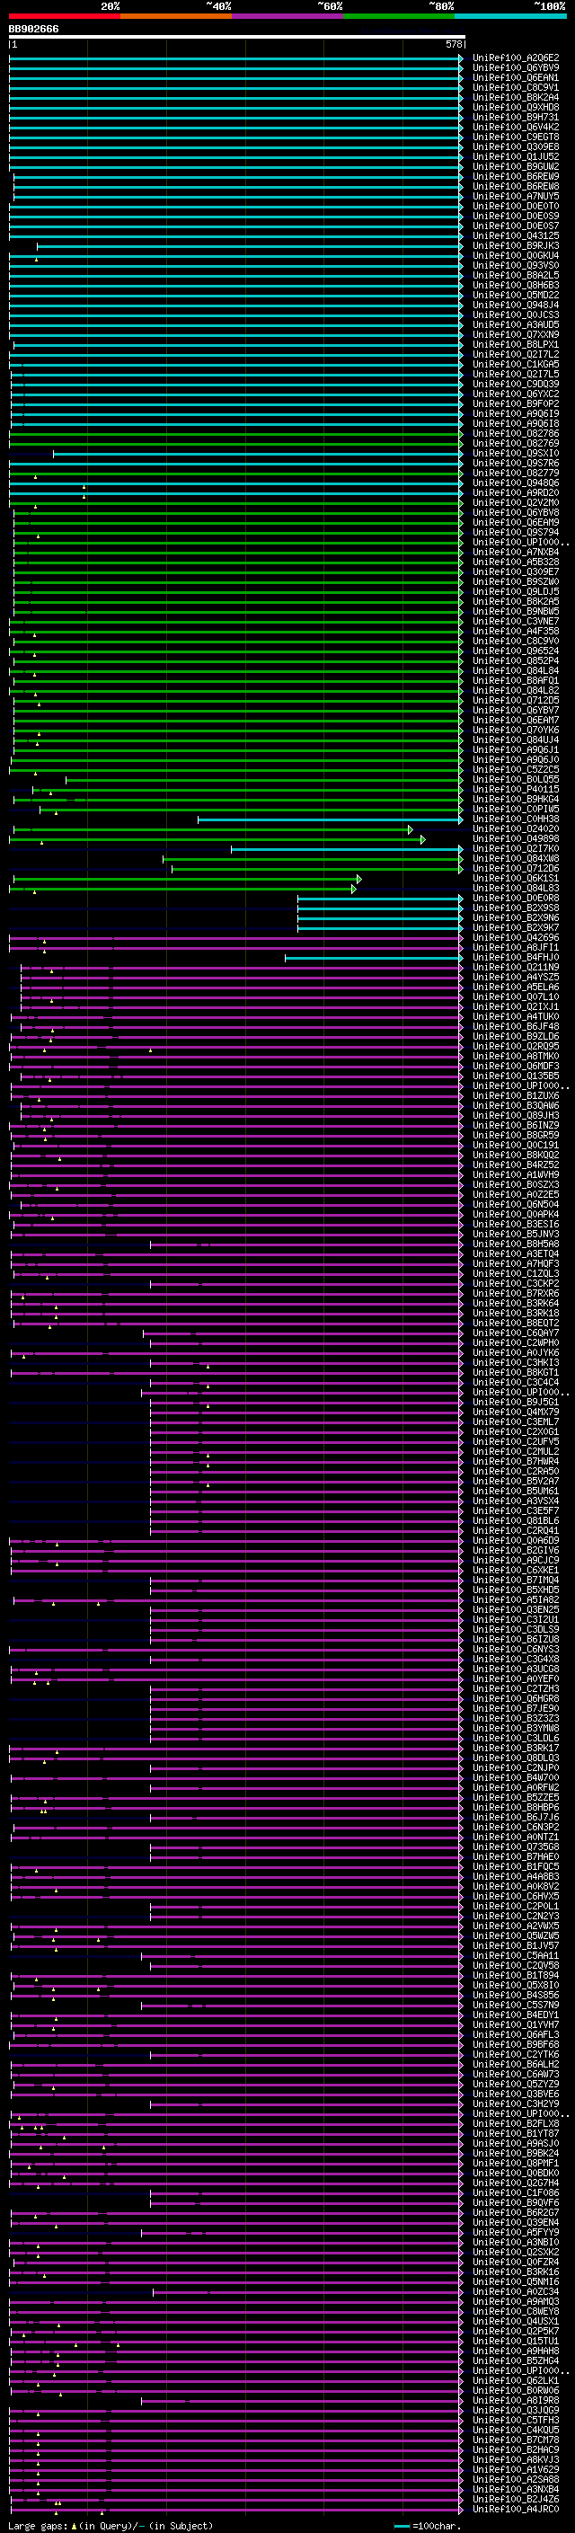Select UniRef100_Q5MD22 label
This screenshot has width=575, height=2533.
coord(516,295)
